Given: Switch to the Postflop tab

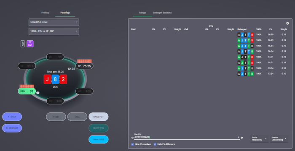Looking at the screenshot, I should [65, 13].
